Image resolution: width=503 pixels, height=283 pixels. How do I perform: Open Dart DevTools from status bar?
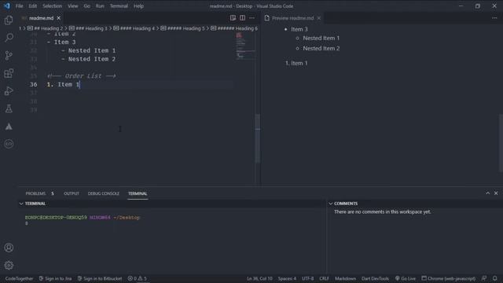(375, 278)
